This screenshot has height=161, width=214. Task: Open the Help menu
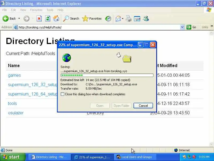(x=60, y=10)
